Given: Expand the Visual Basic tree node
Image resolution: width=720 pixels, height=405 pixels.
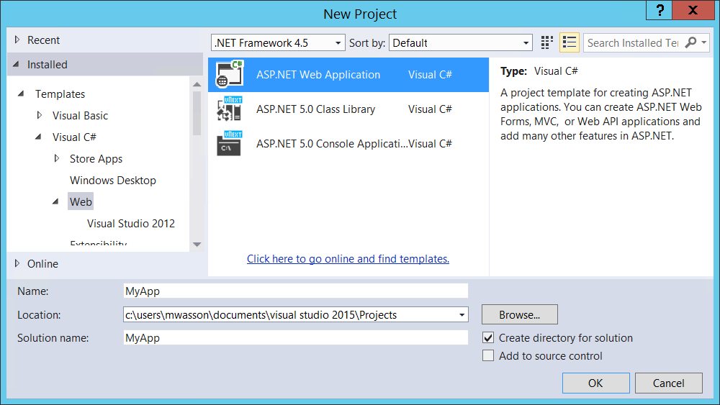Looking at the screenshot, I should [40, 115].
